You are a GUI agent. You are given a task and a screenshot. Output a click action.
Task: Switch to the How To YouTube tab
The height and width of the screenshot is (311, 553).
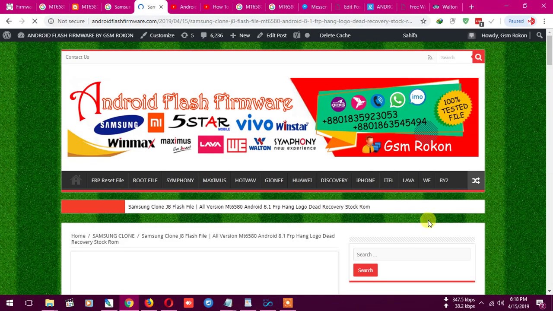pos(216,7)
